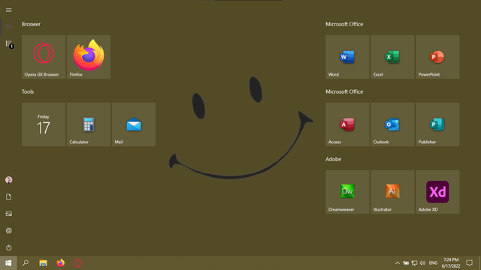Open the Documents shortcut in the Start sidebar
481x270 pixels.
pyautogui.click(x=8, y=196)
